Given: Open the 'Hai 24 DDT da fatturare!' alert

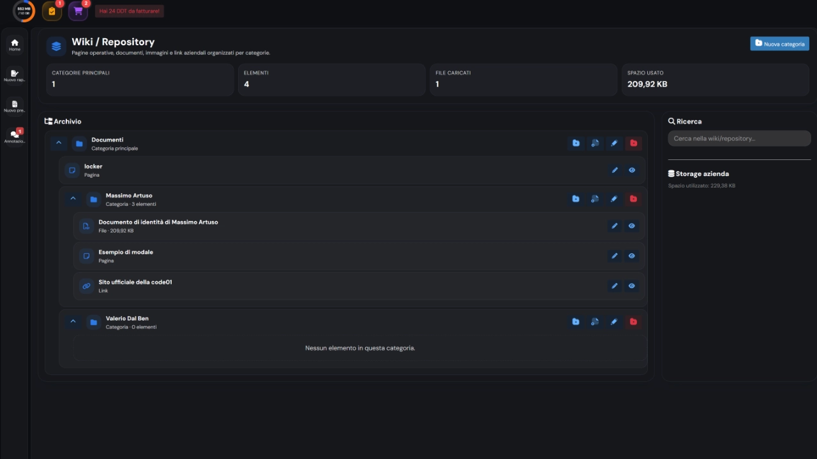Looking at the screenshot, I should (x=130, y=11).
